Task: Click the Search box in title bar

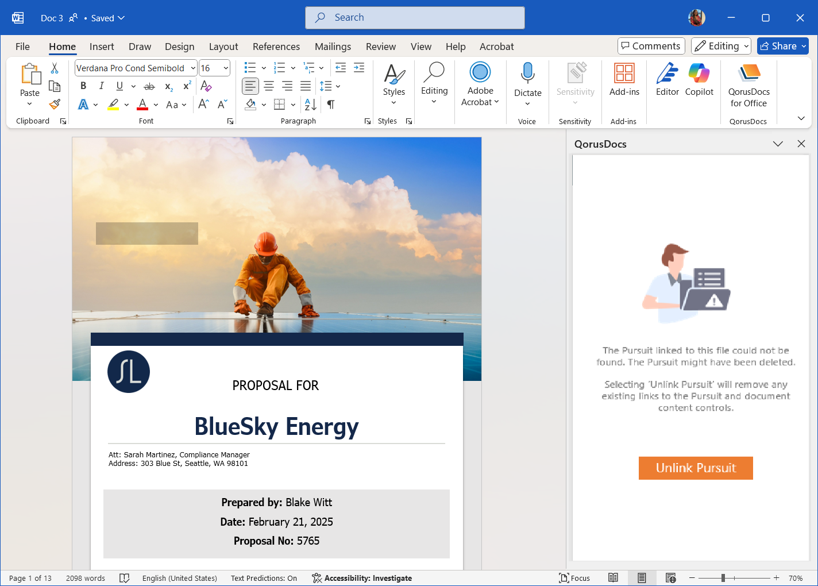Action: pos(415,18)
